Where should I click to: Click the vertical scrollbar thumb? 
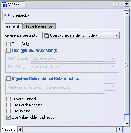(x=127, y=65)
